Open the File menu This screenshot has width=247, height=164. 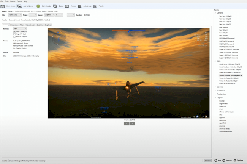(x=2, y=2)
